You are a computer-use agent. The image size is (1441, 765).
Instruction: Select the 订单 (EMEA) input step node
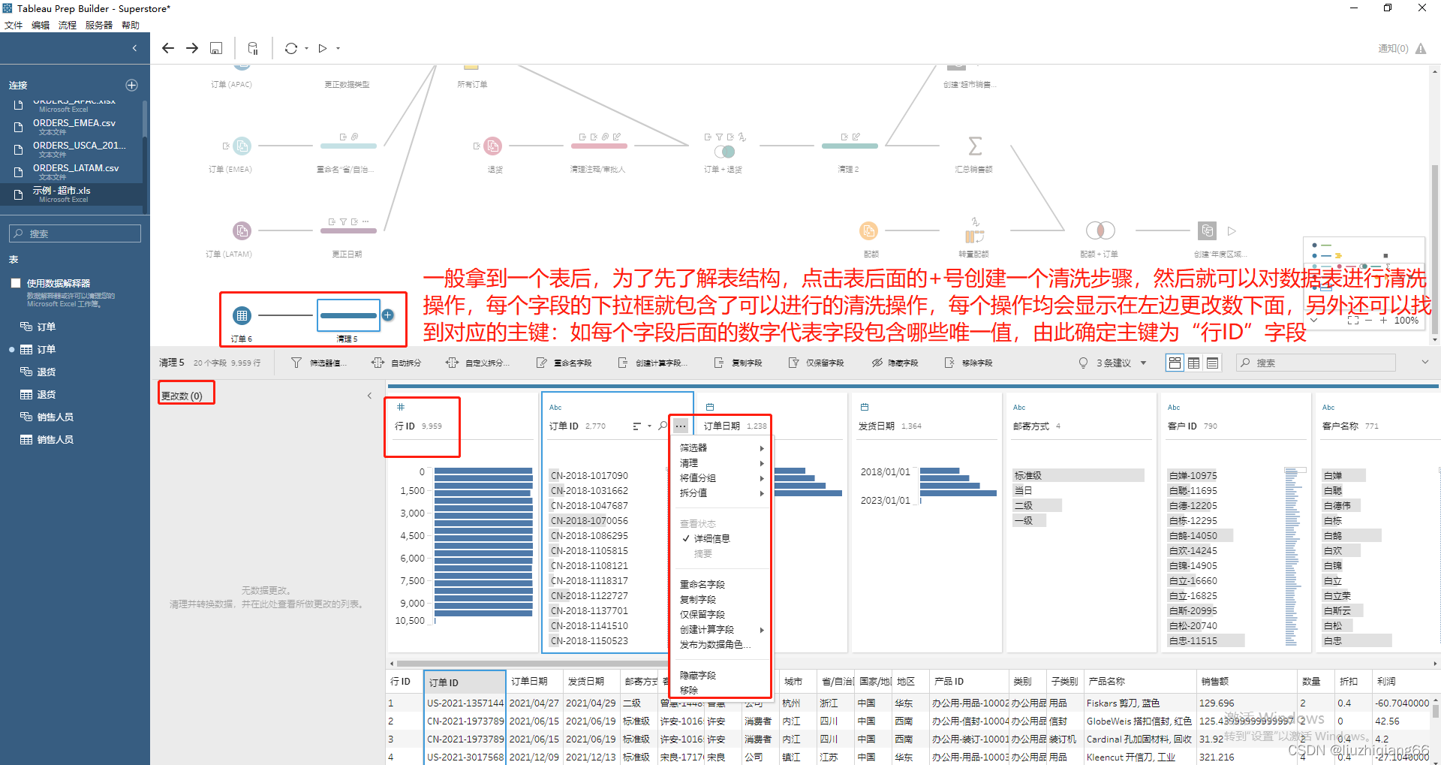(x=242, y=146)
